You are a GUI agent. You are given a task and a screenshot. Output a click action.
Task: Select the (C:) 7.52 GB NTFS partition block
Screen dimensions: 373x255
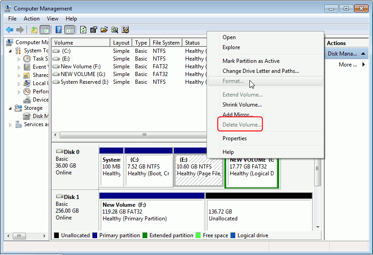[x=149, y=170]
